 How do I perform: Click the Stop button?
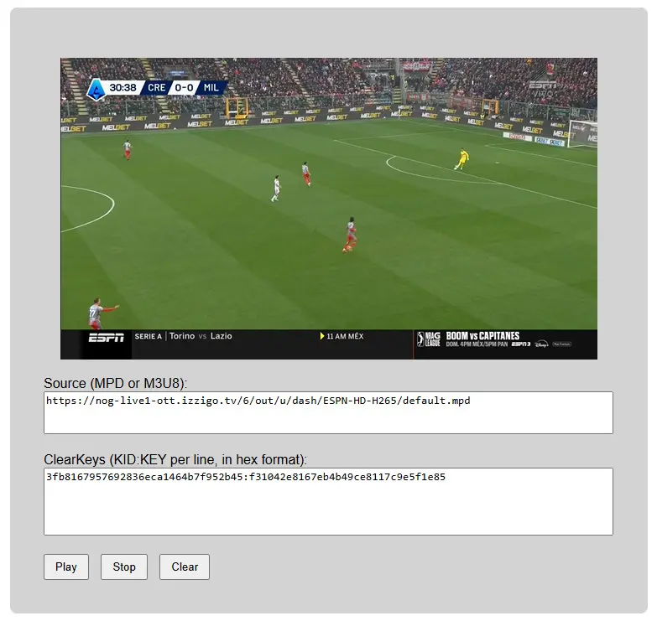(x=124, y=567)
